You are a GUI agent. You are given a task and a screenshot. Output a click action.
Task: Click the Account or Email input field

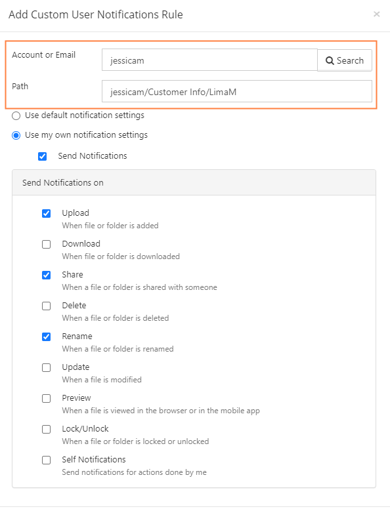[x=209, y=60]
